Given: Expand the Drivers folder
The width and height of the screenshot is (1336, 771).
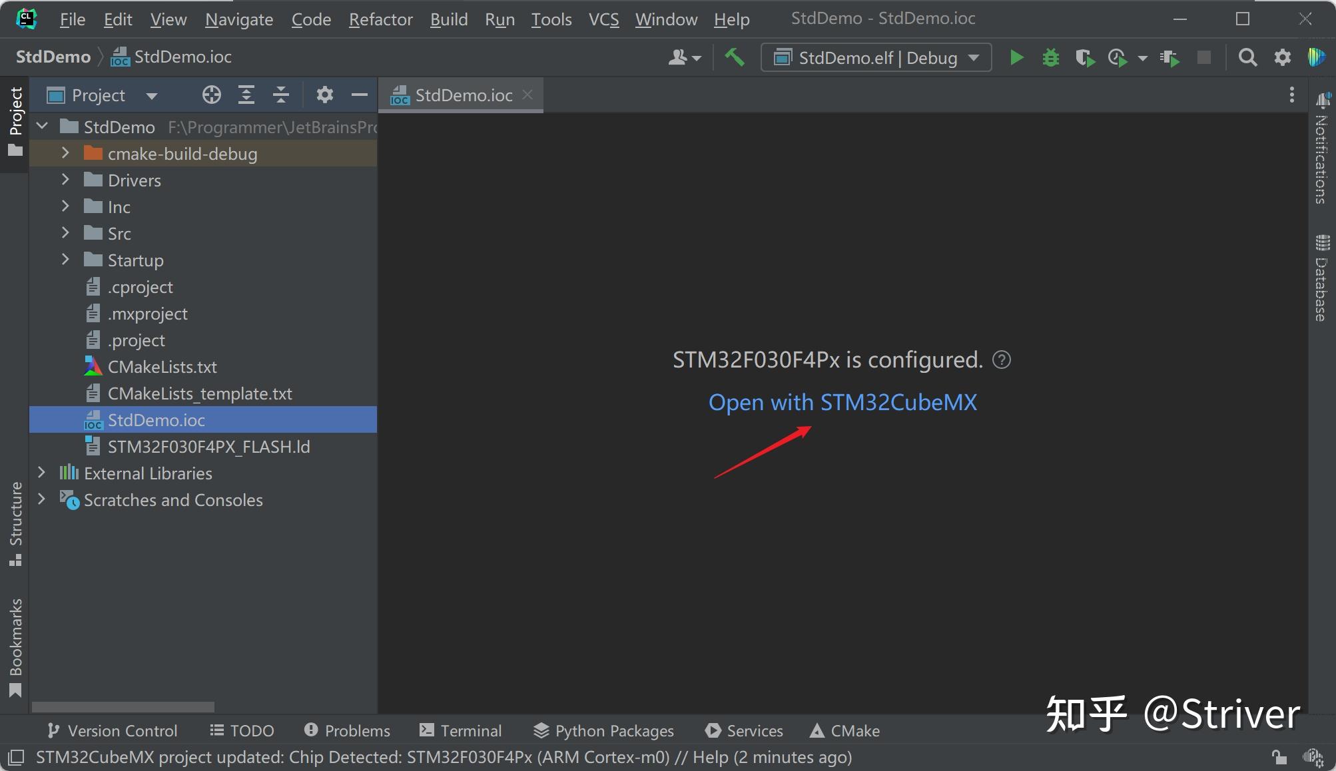Looking at the screenshot, I should click(65, 180).
